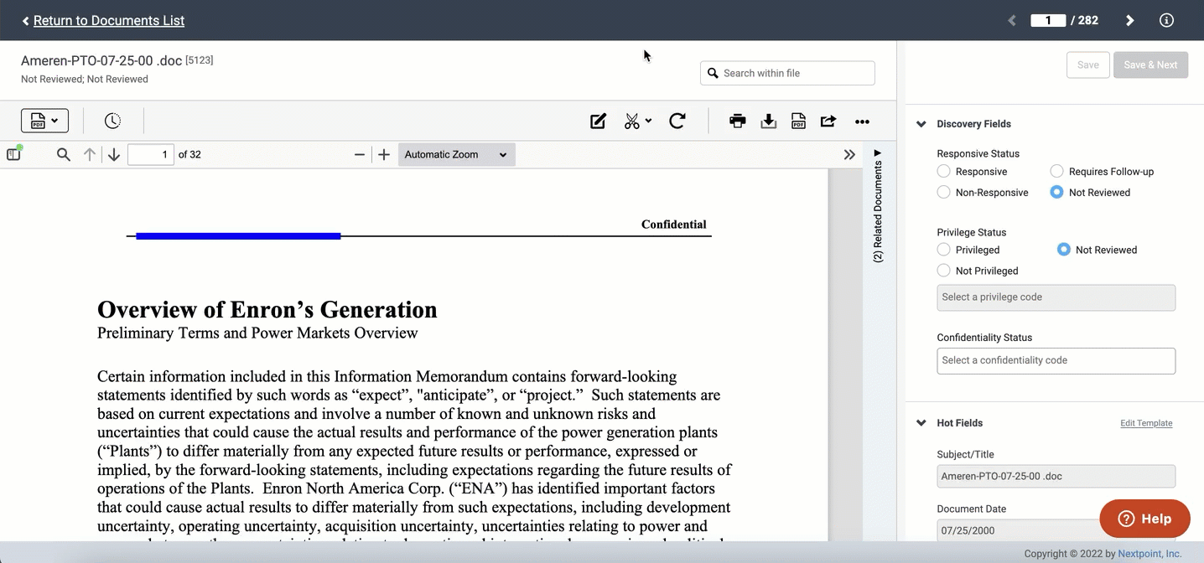Screen dimensions: 1204x563
Task: Open document history clock icon
Action: point(112,121)
